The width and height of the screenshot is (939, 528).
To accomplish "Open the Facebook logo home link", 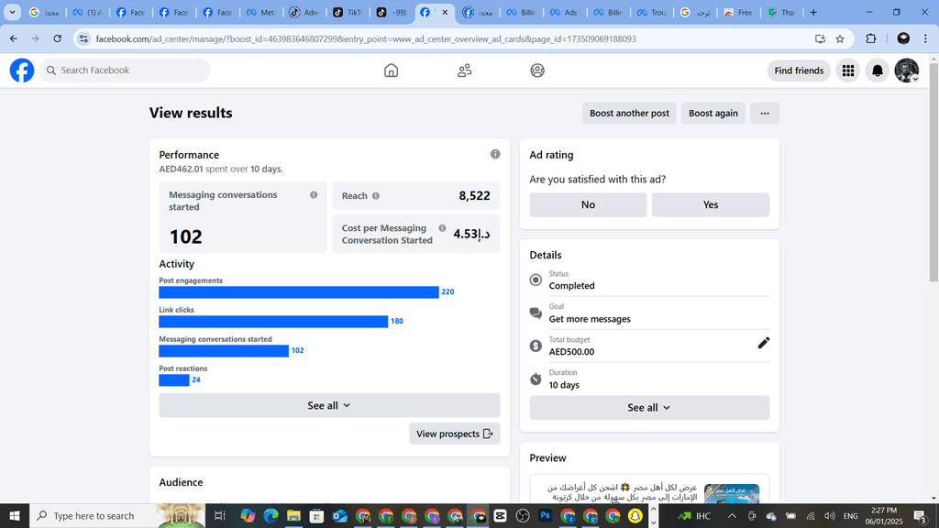I will pos(22,70).
